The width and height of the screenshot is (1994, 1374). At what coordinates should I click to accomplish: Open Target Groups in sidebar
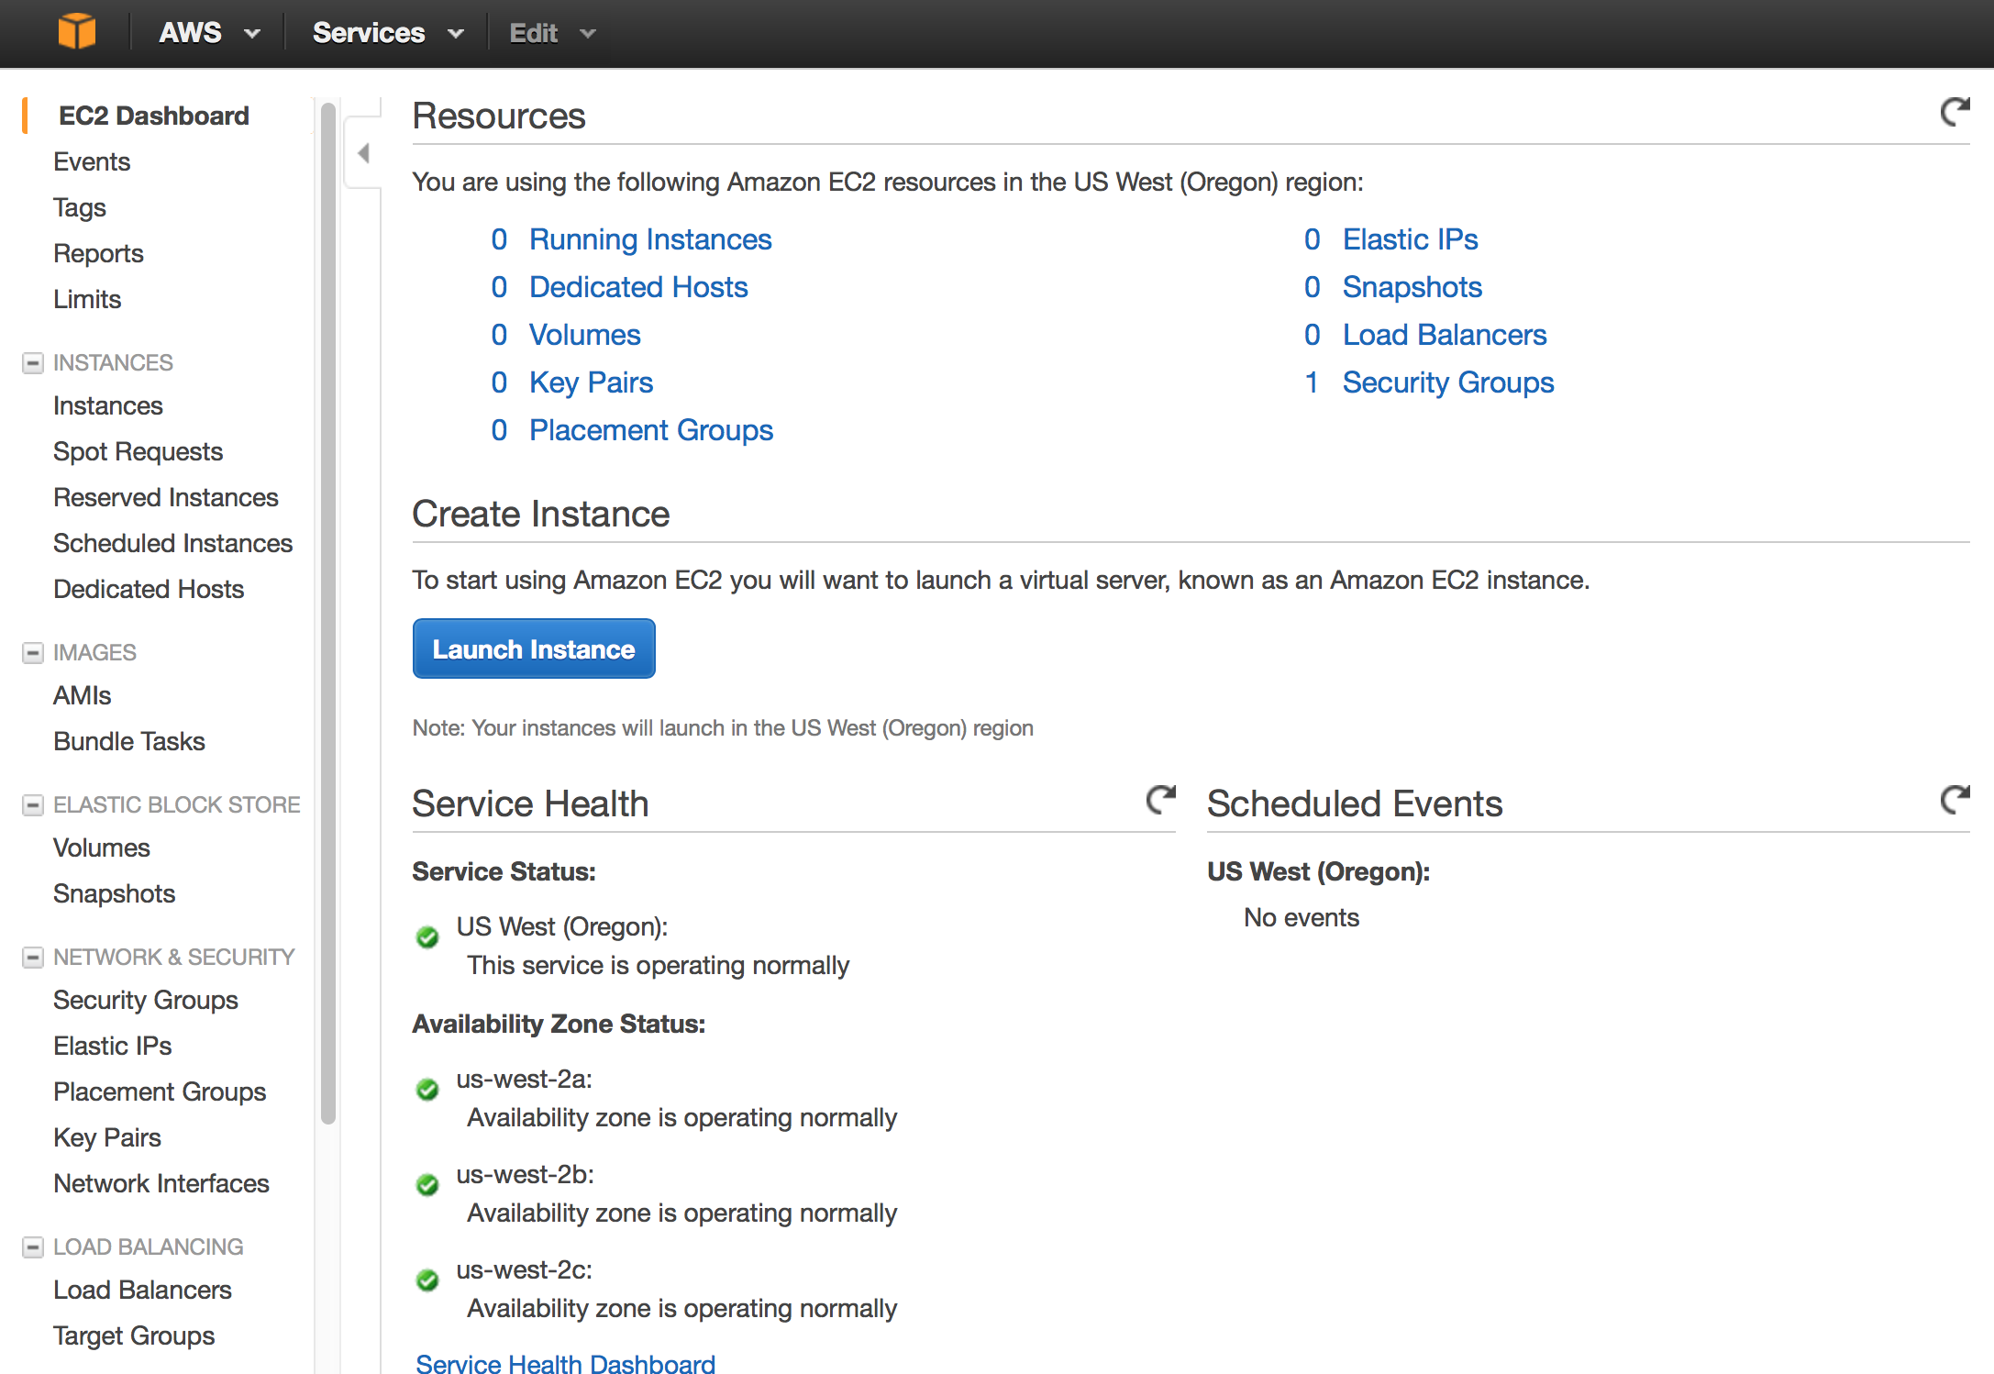(x=134, y=1336)
